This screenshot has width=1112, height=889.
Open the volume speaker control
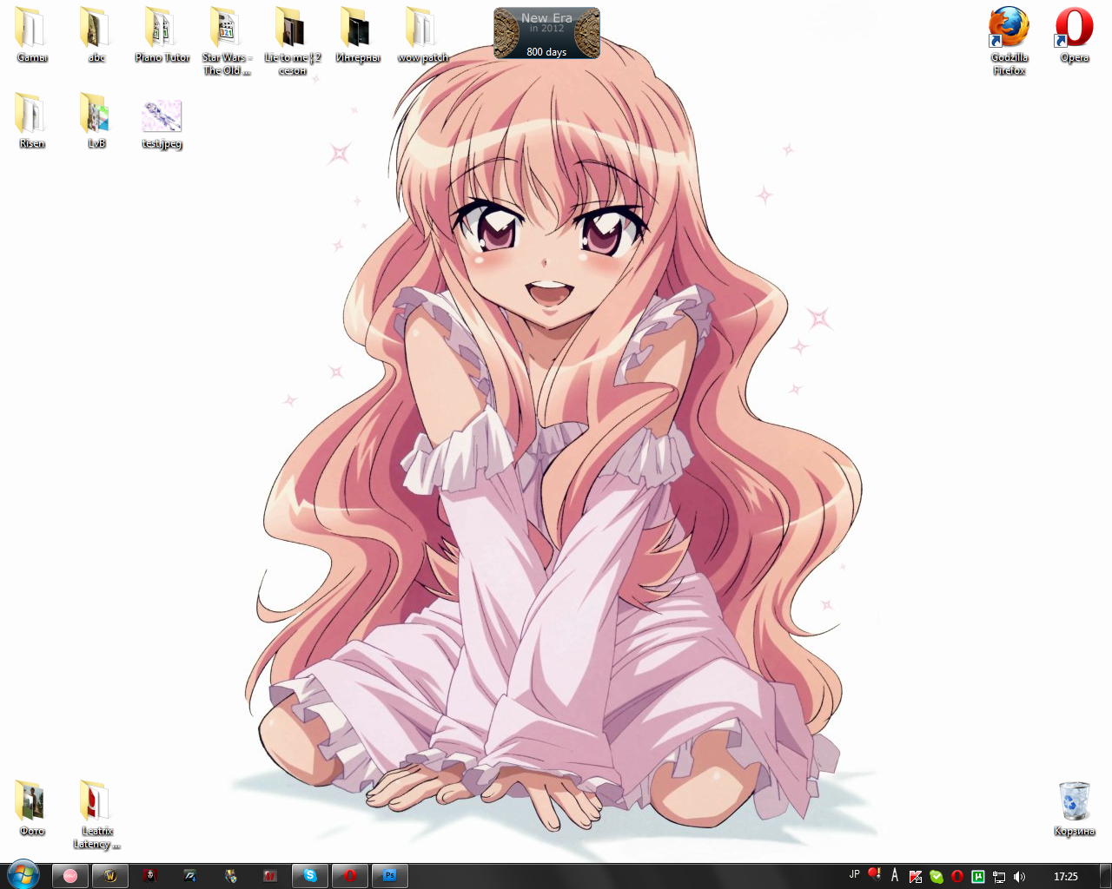coord(1020,877)
